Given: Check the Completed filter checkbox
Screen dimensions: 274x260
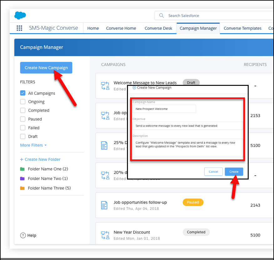Looking at the screenshot, I should click(x=23, y=110).
